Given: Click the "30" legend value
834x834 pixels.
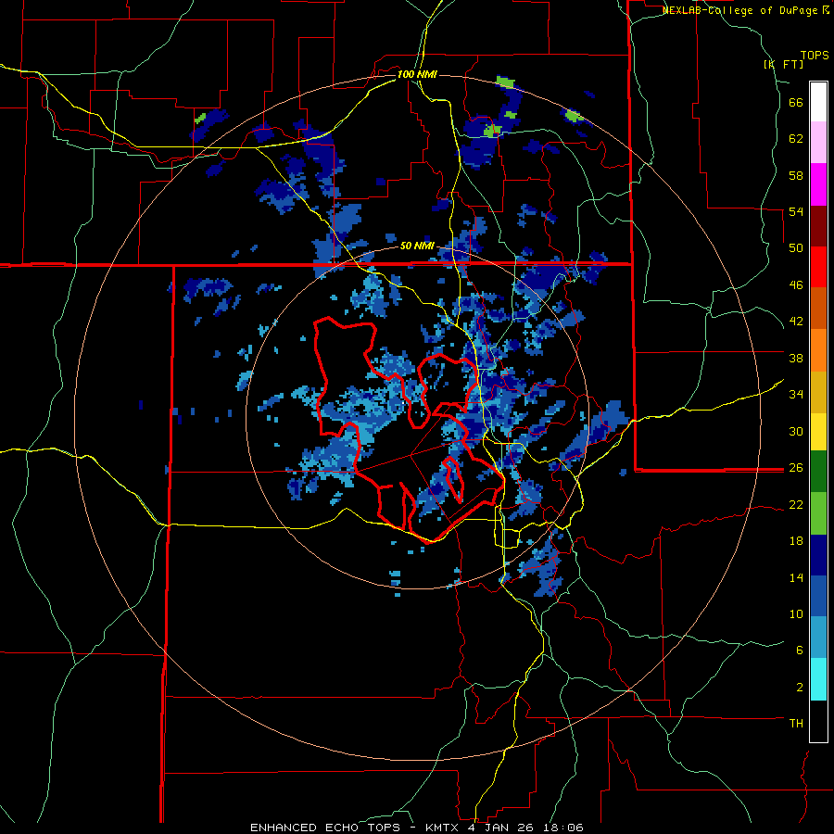Looking at the screenshot, I should click(x=796, y=431).
